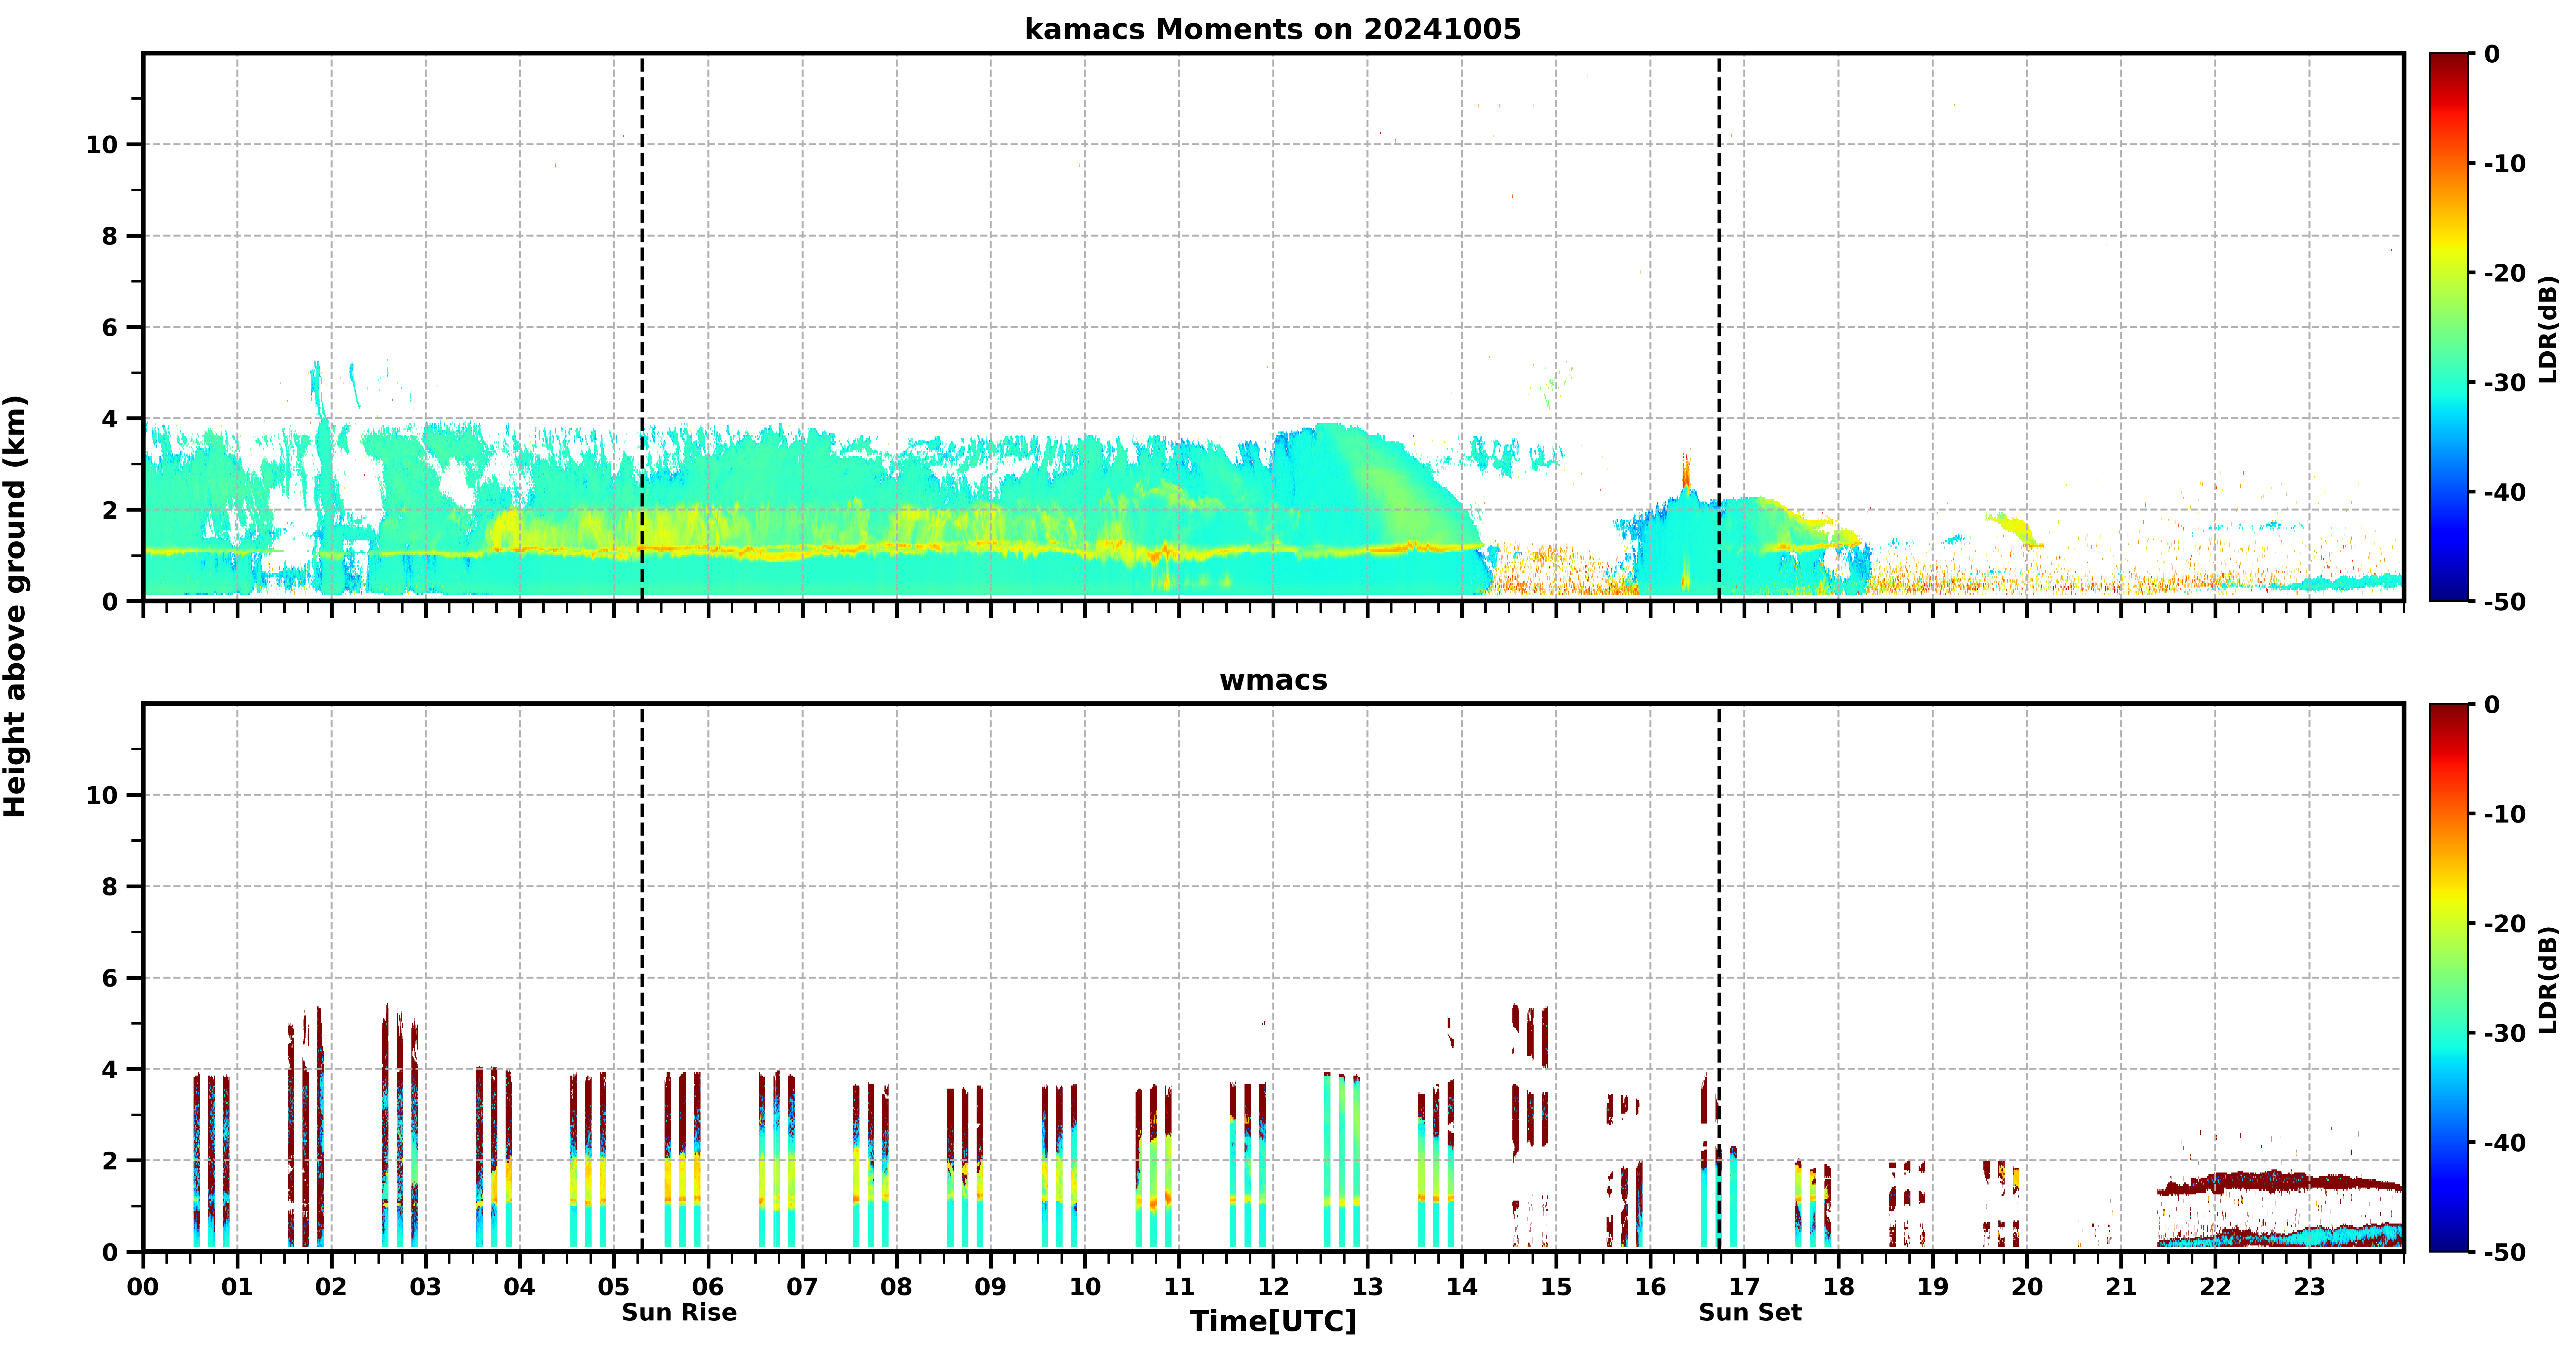The height and width of the screenshot is (1354, 2576).
Task: Click the '15' hour tick label
Action: coord(1556,1287)
